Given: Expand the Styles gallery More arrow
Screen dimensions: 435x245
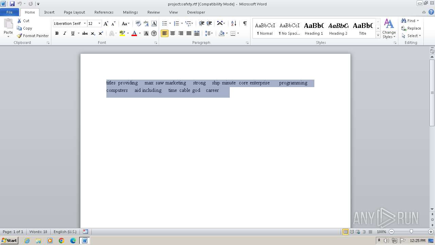Looking at the screenshot, I should [378, 35].
